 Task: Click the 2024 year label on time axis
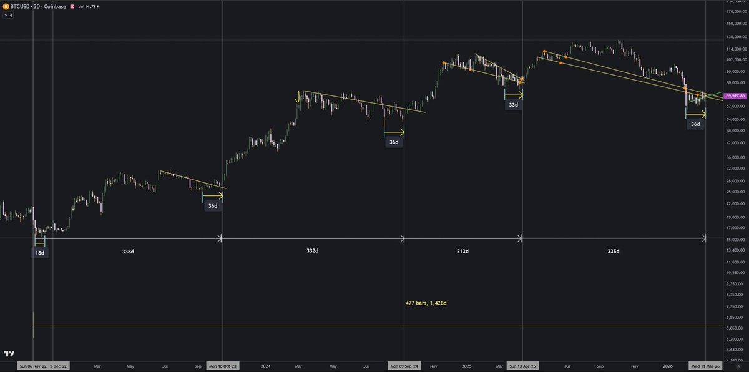tap(265, 366)
